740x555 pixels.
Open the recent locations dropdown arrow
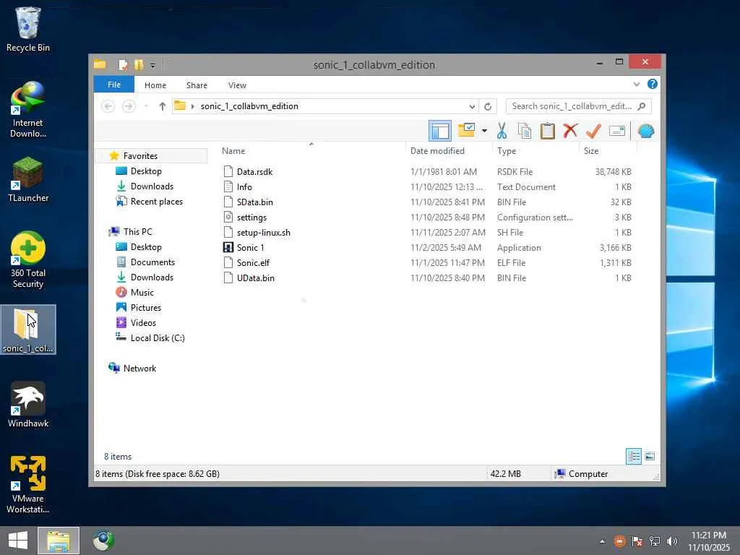point(146,106)
